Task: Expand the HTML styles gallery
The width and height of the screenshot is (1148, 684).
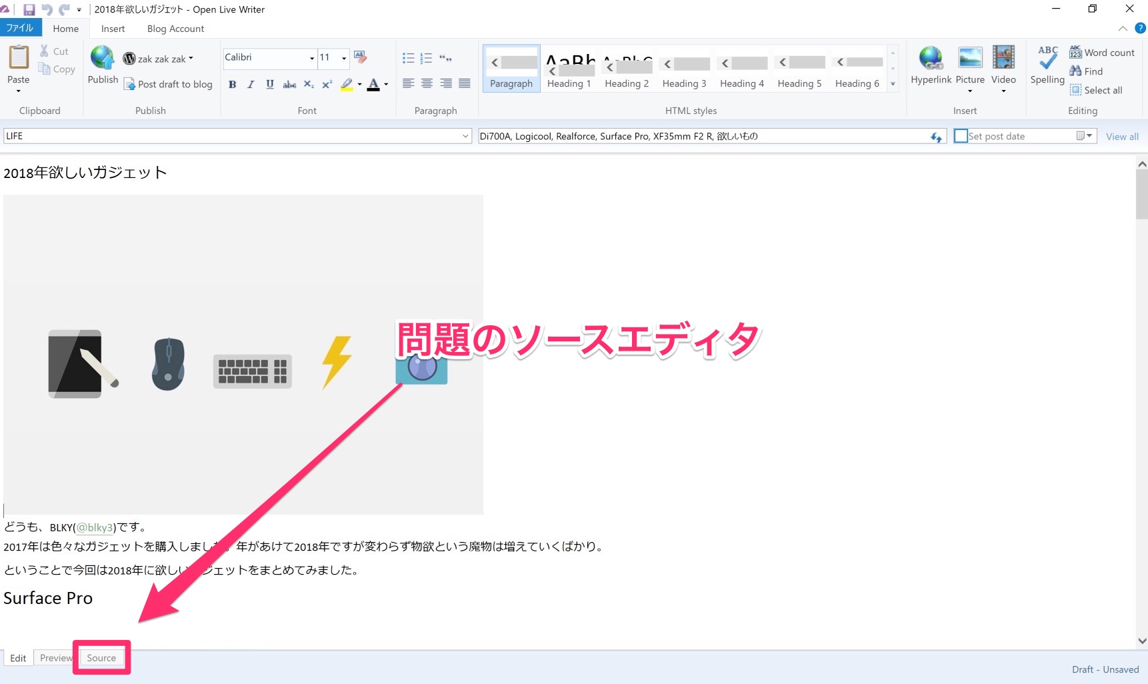Action: [x=893, y=85]
